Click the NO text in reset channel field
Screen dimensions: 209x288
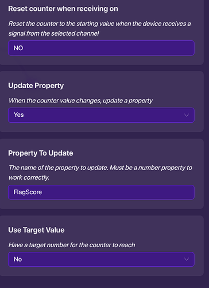(x=18, y=48)
